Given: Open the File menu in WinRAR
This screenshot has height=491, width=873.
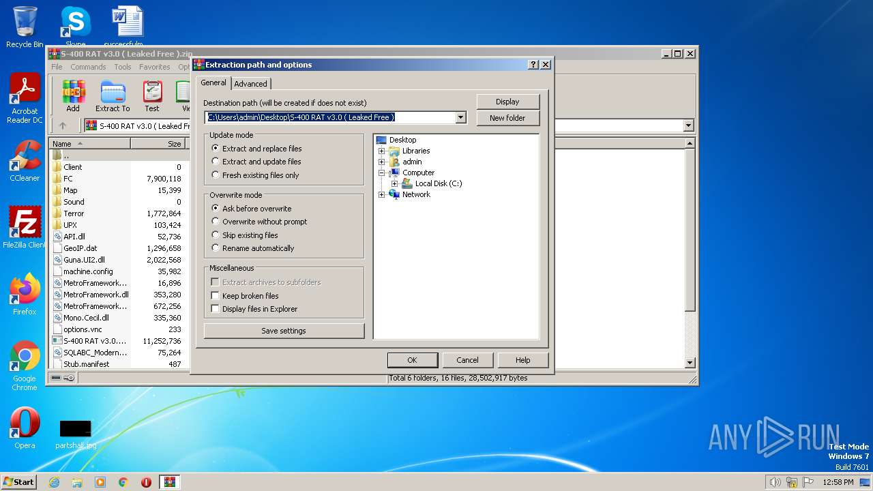Looking at the screenshot, I should pos(57,67).
